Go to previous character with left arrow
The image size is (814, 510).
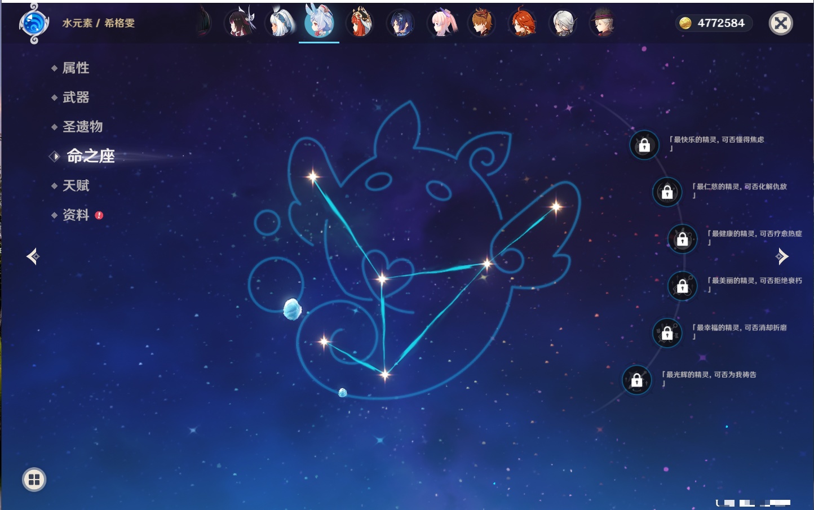33,257
